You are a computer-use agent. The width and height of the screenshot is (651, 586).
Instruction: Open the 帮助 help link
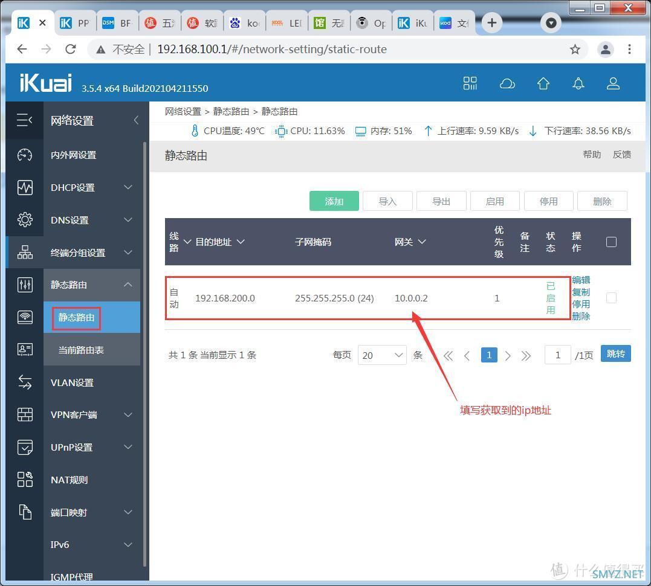(592, 155)
